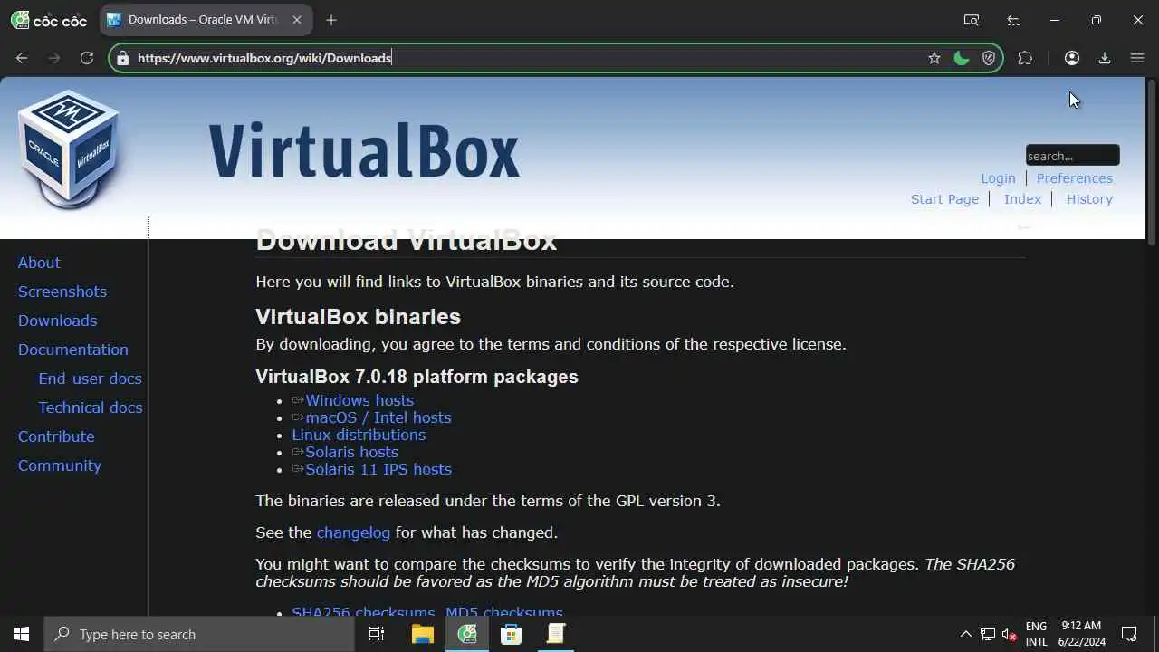Viewport: 1159px width, 652px height.
Task: Open the Index link
Action: [x=1022, y=199]
